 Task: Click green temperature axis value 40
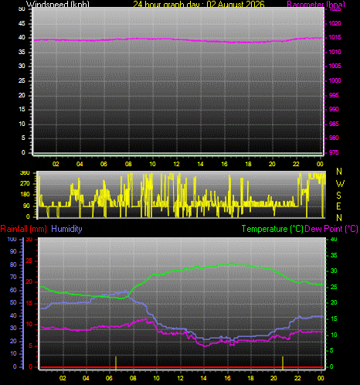coord(334,240)
